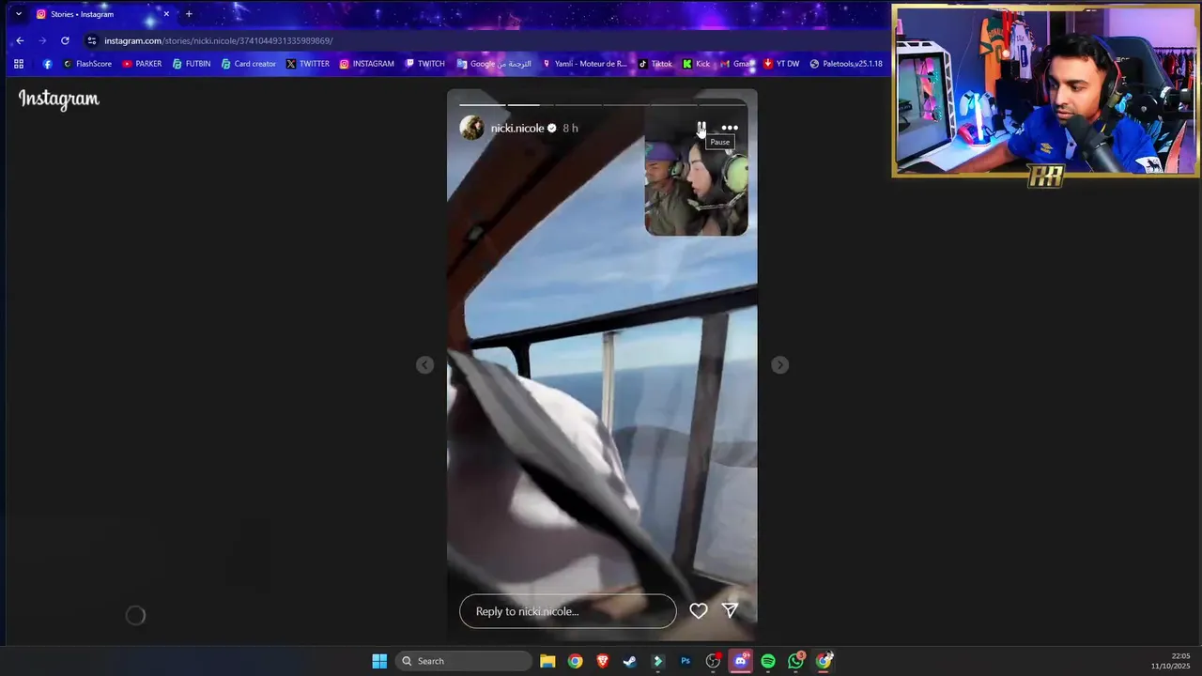Viewport: 1202px width, 676px height.
Task: Reload the page
Action: (x=65, y=40)
